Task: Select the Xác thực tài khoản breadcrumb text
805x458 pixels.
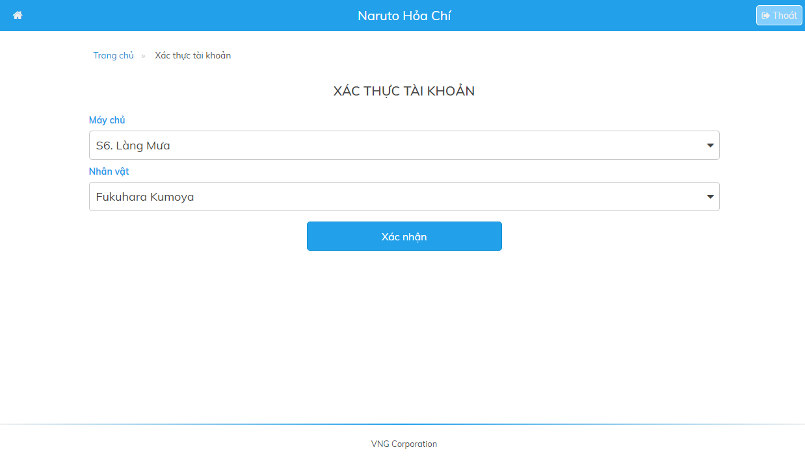Action: (193, 55)
